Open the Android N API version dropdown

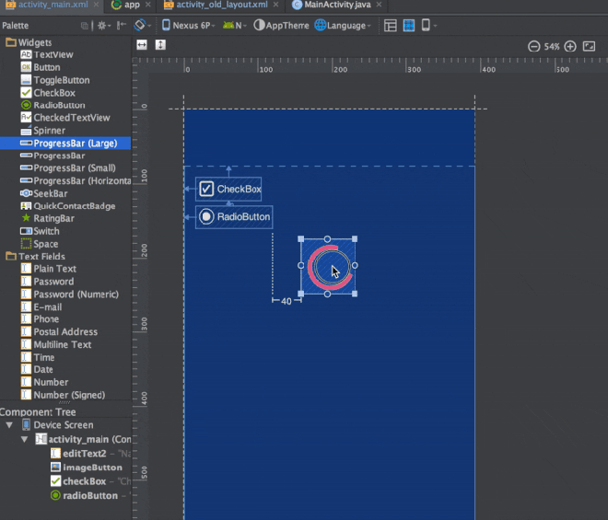pos(235,25)
